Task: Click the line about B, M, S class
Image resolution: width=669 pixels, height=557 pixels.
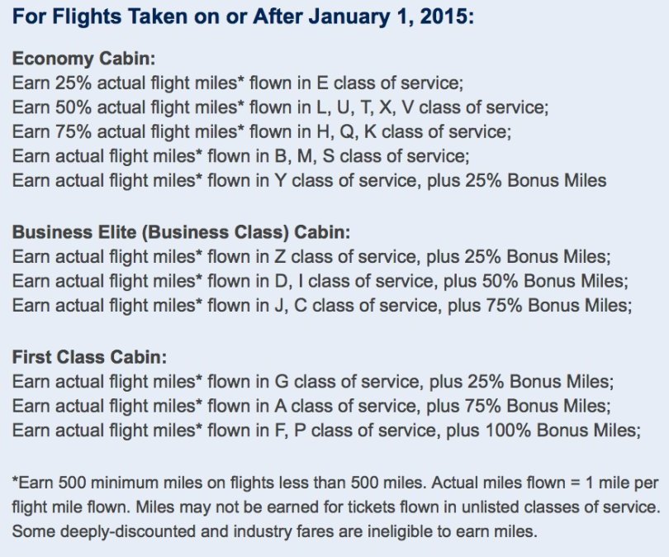Action: (240, 156)
